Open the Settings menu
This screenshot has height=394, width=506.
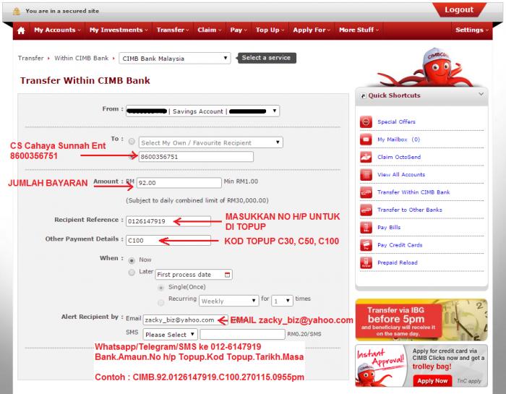click(x=472, y=30)
